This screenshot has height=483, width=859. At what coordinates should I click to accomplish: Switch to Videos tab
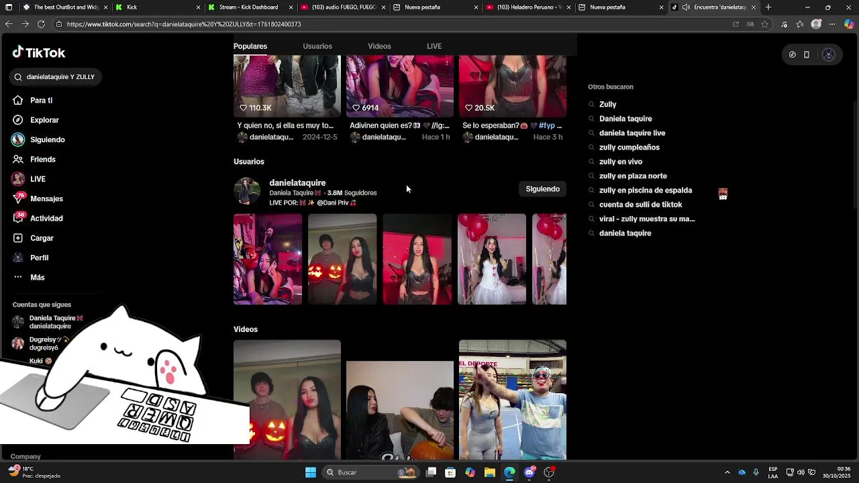(379, 46)
